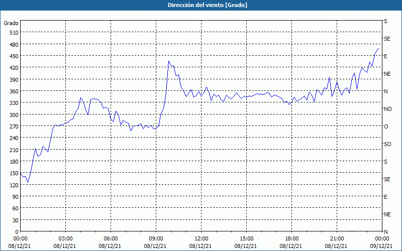Click the topmost 'S' compass label above SE
402x251 pixels.
(x=385, y=21)
